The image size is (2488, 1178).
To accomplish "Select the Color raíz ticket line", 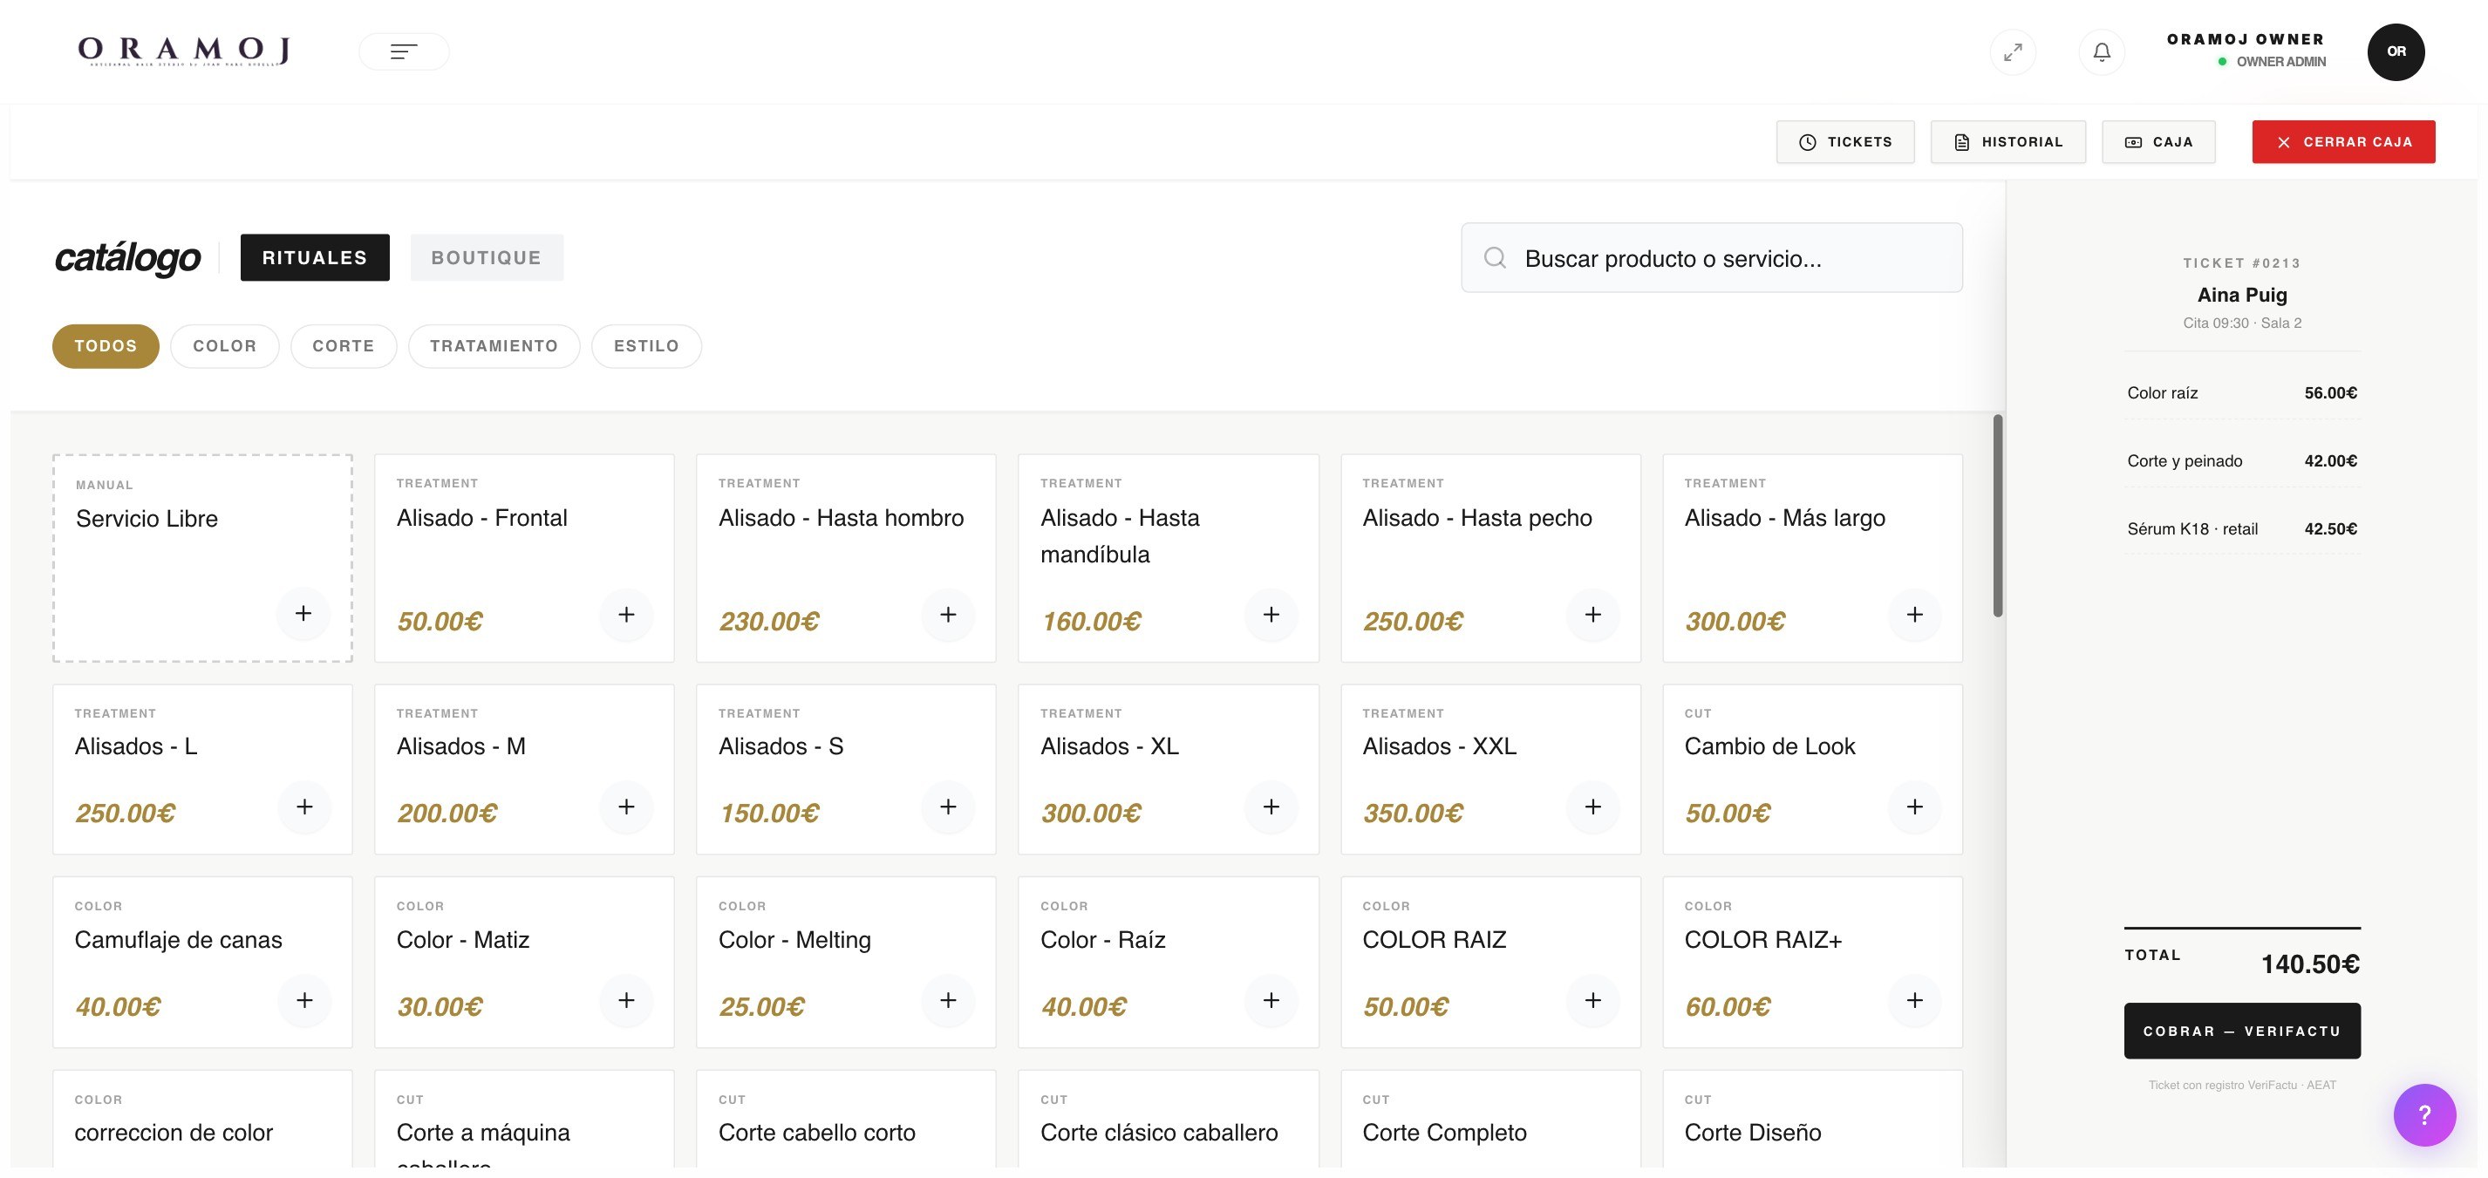I will pos(2242,393).
